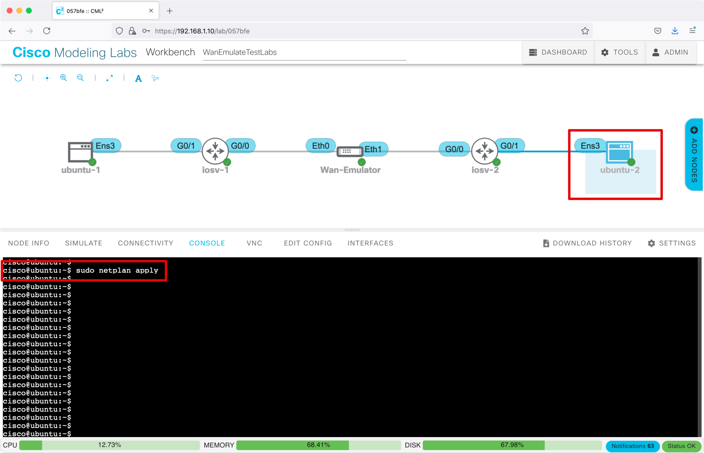Open the EDIT CONFIG tab
This screenshot has width=704, height=453.
point(308,243)
